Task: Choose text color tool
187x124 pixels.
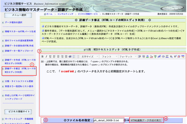Action: (x=147, y=57)
